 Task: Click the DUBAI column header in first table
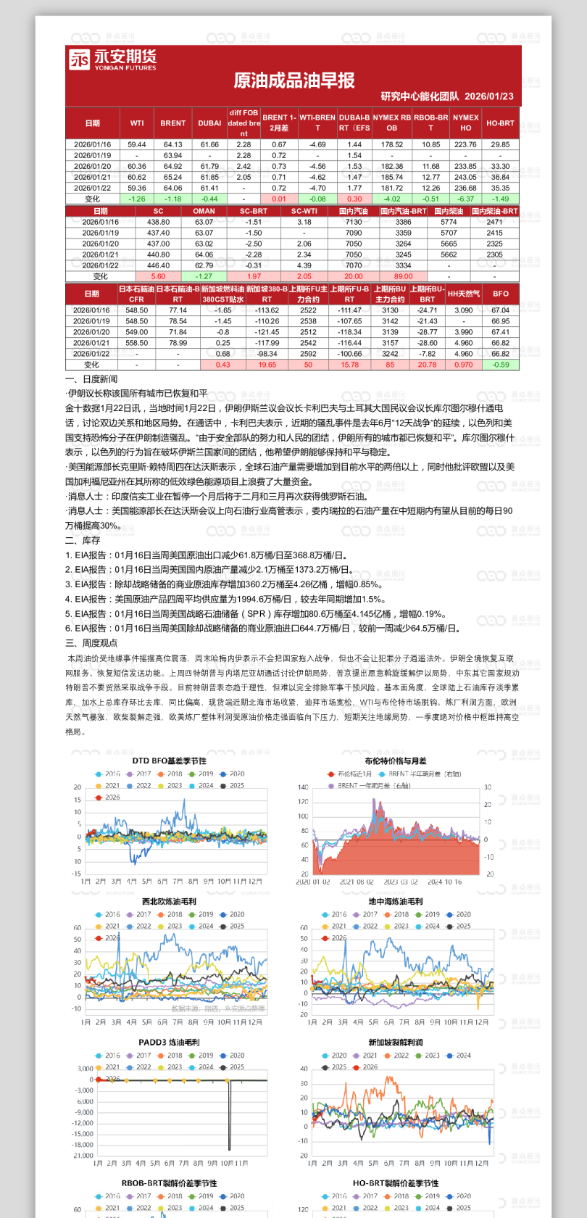click(x=209, y=123)
